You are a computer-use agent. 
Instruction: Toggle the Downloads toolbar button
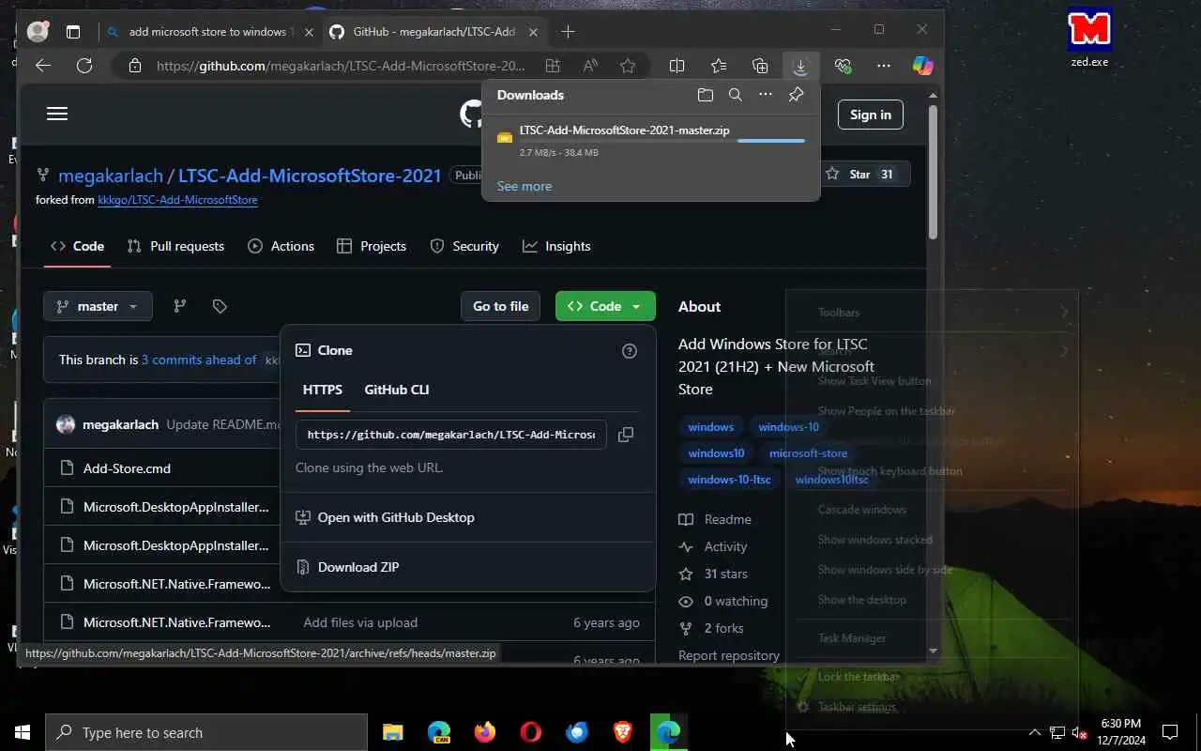[x=800, y=66]
